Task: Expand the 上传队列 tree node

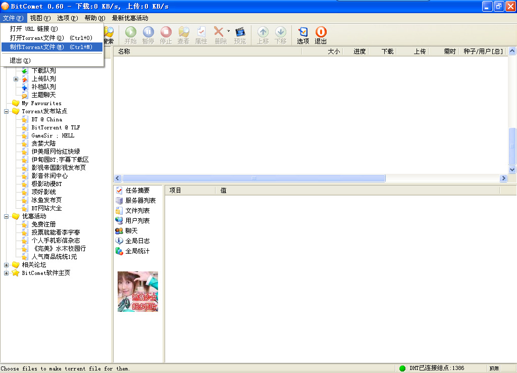Action: click(x=16, y=79)
